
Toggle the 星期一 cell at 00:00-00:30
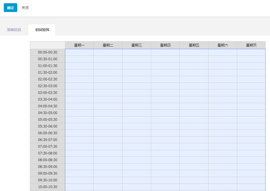tap(79, 52)
